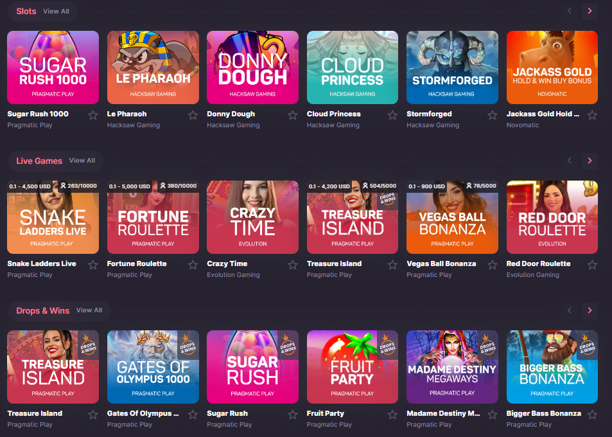Mark Cloud Princess as favorite
The width and height of the screenshot is (612, 437).
(x=392, y=115)
